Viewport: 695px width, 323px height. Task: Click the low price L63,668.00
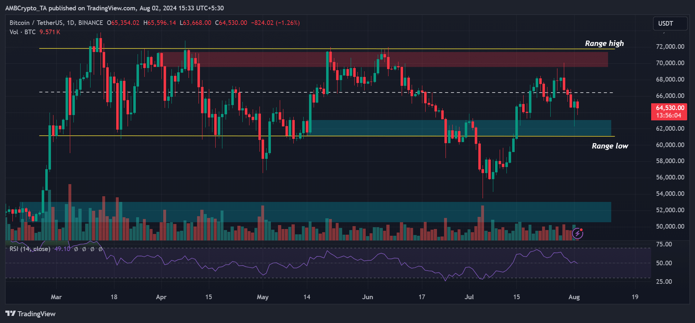click(x=195, y=23)
